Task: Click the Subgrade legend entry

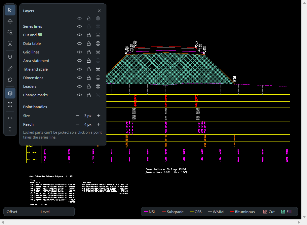Action: [173, 212]
